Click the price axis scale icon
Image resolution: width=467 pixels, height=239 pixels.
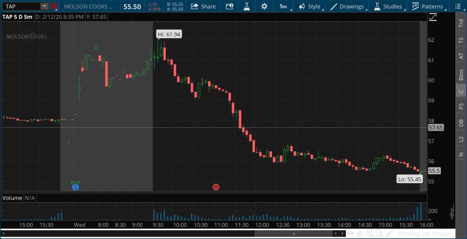[x=433, y=17]
